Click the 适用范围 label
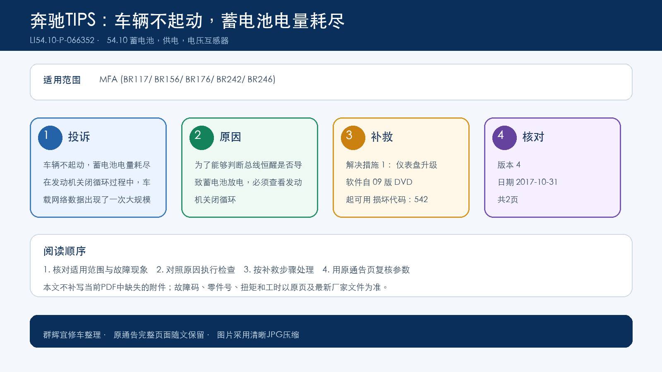Screen dimensions: 662x372 tap(62, 80)
